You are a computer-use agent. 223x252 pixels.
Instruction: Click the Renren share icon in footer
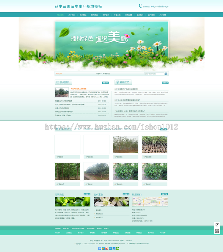(114, 248)
